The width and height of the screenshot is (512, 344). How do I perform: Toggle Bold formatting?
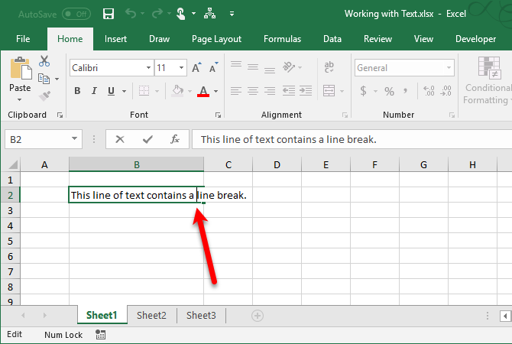[x=77, y=91]
